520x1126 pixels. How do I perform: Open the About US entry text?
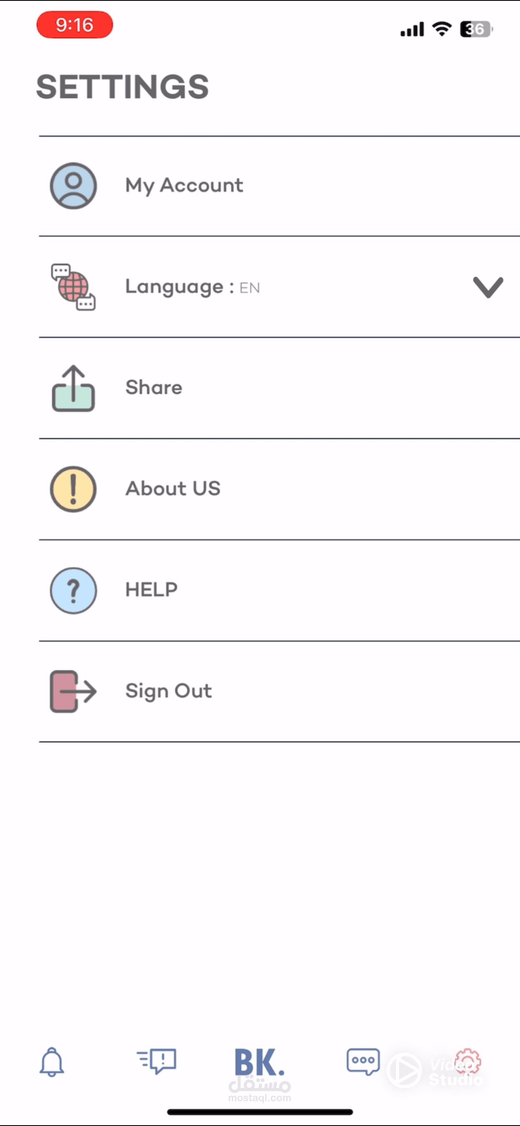click(x=173, y=489)
